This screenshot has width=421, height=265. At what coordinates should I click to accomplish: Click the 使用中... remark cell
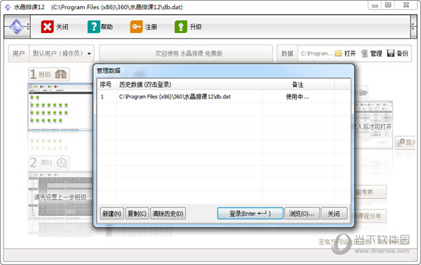coord(298,96)
